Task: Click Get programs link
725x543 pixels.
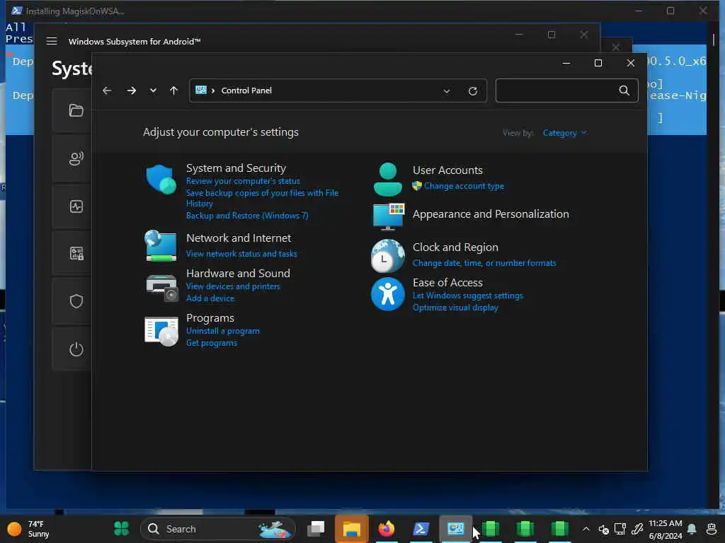Action: tap(211, 343)
